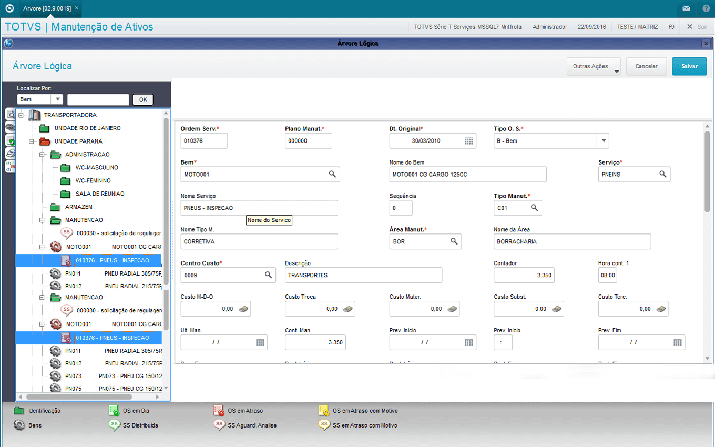Click the printer icon in left sidebar

(x=10, y=153)
